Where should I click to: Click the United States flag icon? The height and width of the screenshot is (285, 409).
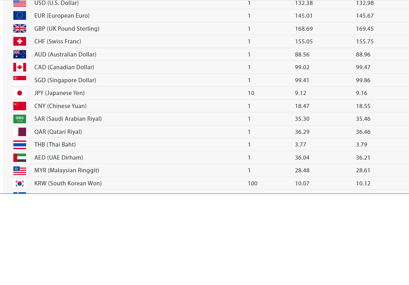click(x=20, y=3)
